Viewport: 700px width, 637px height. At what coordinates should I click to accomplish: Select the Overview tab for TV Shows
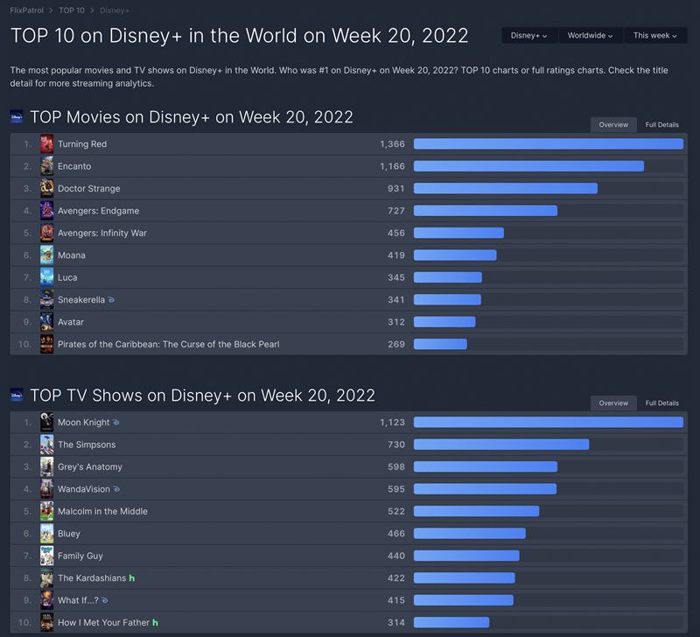coord(612,403)
